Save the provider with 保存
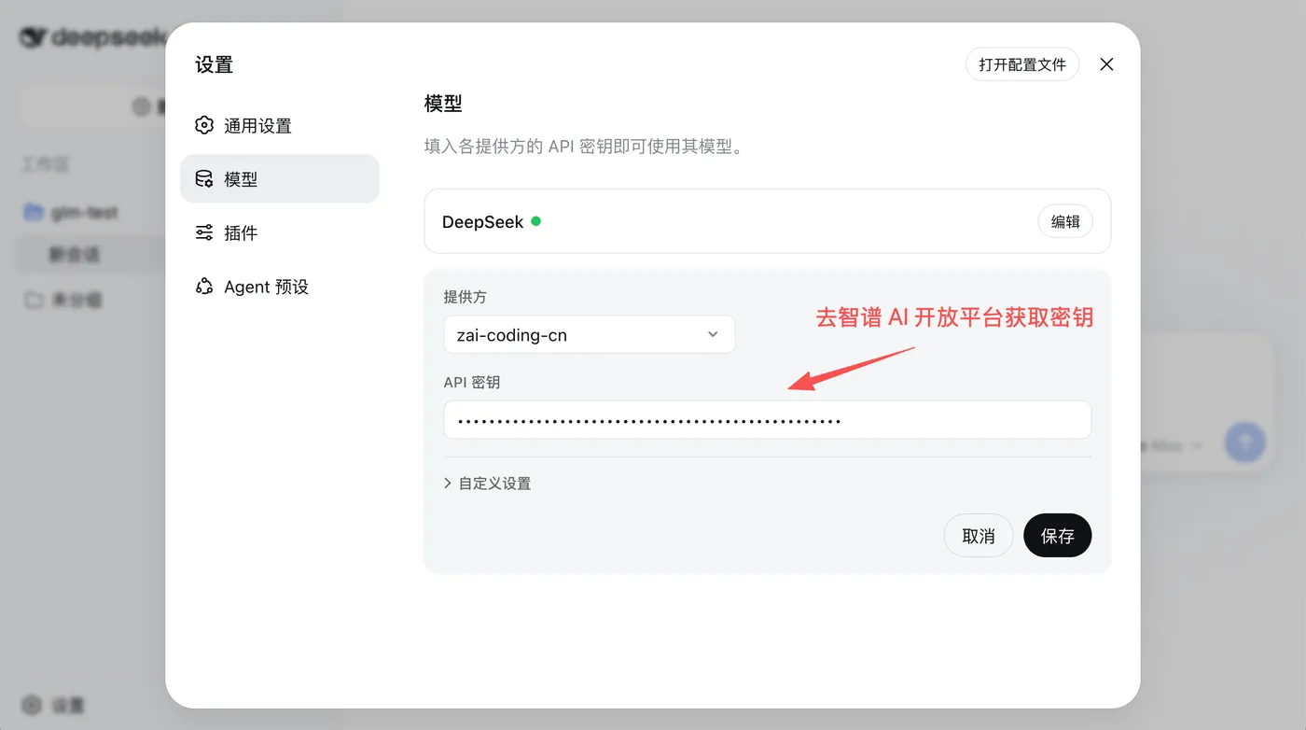Screen dimensions: 1306x730 (1058, 535)
